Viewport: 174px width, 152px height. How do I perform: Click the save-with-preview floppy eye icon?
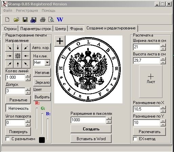pos(34,20)
